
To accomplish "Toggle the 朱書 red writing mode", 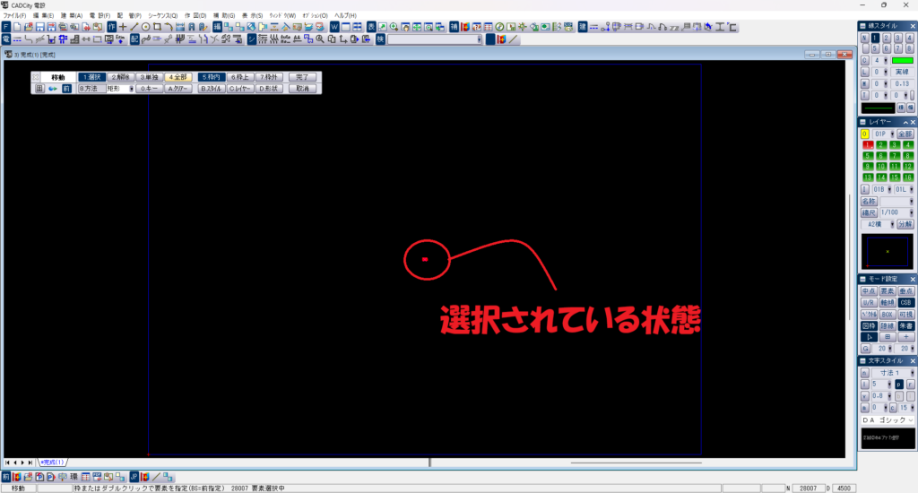I will pos(905,325).
